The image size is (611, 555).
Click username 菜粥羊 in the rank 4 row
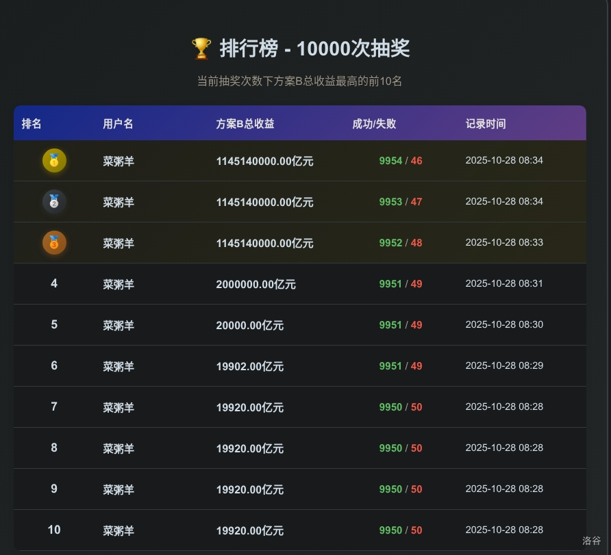pyautogui.click(x=118, y=285)
